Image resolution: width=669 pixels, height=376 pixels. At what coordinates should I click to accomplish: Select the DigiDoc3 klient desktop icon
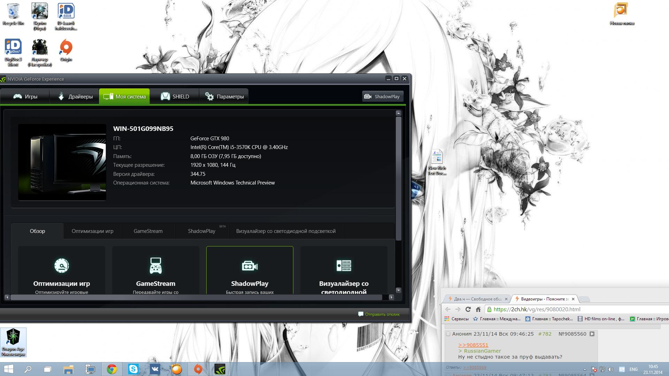tap(13, 53)
